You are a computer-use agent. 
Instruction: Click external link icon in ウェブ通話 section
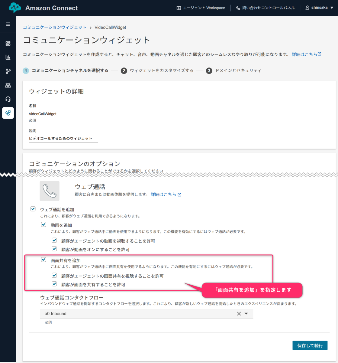point(179,195)
